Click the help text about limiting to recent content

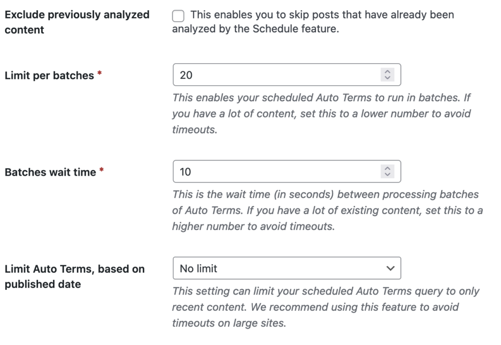(325, 307)
